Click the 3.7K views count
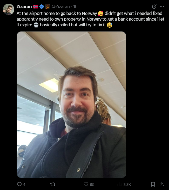 point(127,185)
